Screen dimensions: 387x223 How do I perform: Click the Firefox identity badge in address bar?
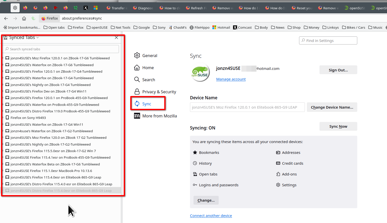(50, 18)
